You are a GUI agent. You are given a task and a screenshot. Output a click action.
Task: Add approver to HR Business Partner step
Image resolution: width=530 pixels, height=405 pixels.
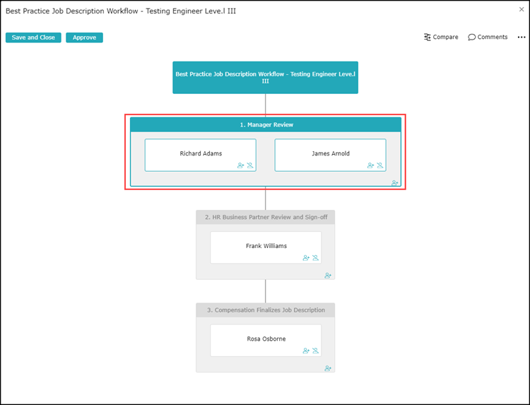(328, 276)
